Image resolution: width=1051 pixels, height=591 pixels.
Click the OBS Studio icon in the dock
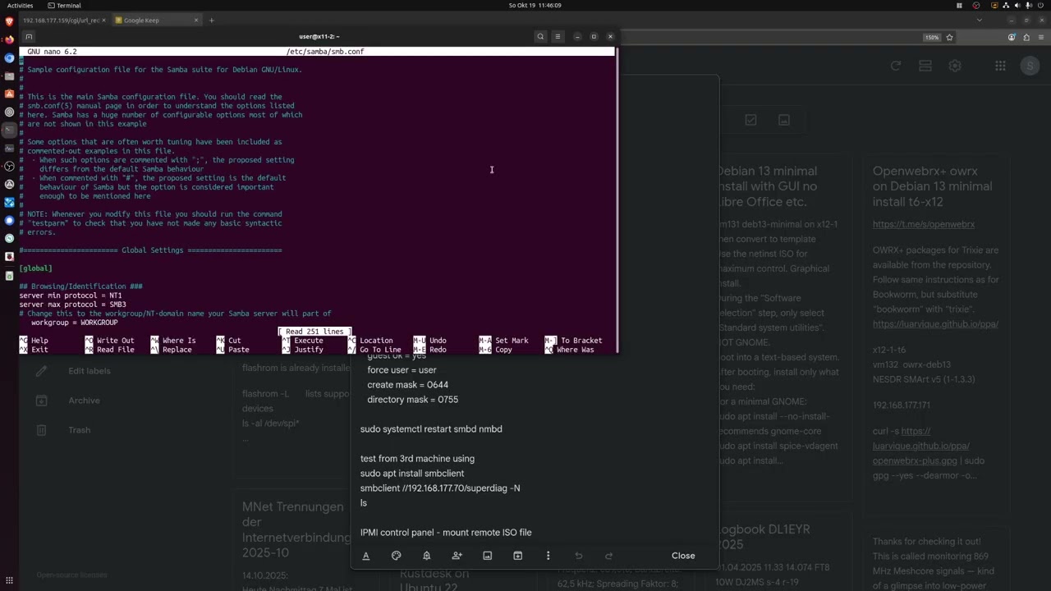[x=9, y=166]
